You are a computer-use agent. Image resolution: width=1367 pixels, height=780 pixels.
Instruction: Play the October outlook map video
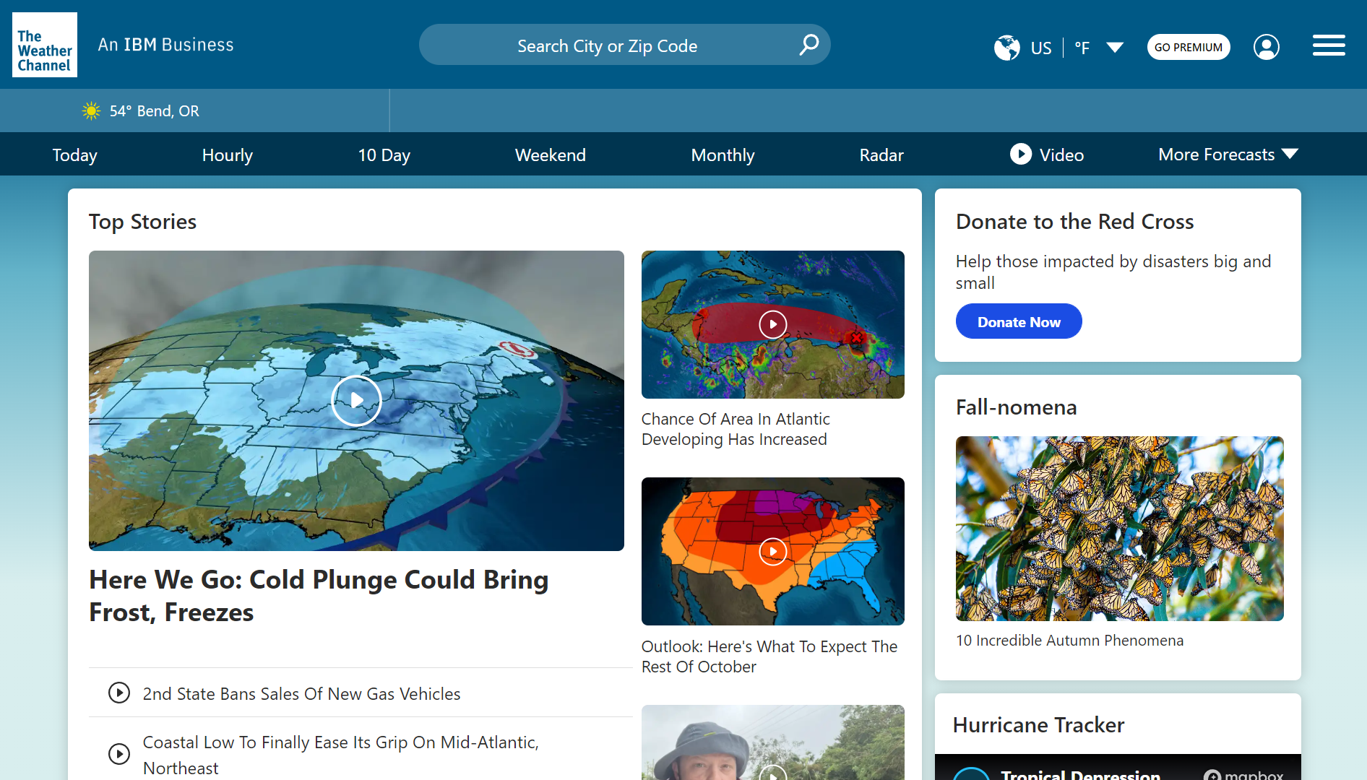pyautogui.click(x=772, y=552)
